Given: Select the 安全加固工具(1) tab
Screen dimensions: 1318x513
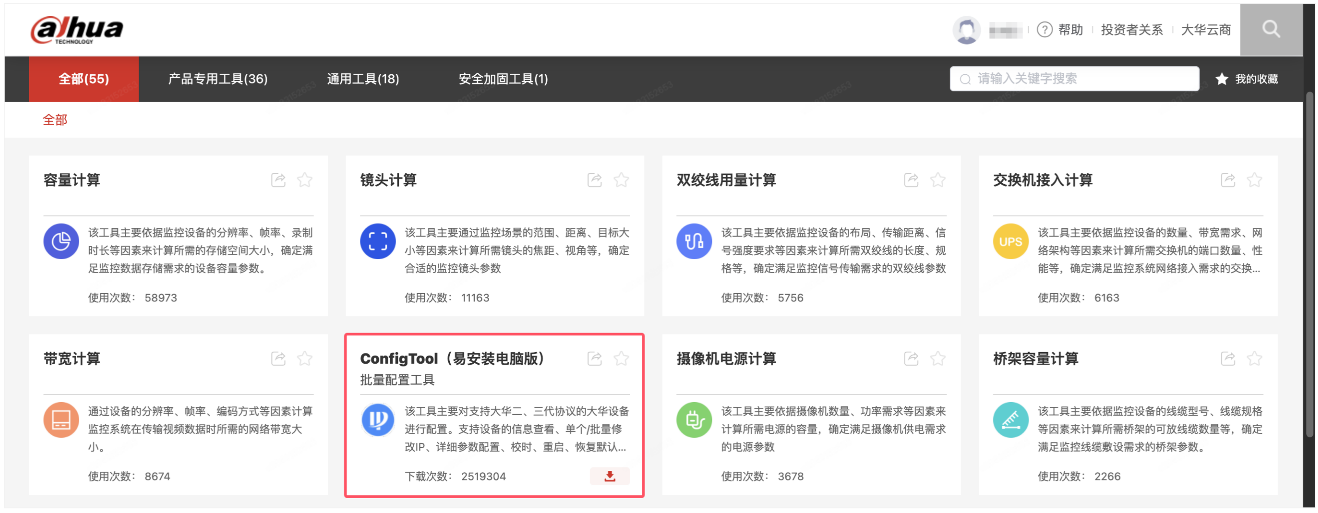Looking at the screenshot, I should pos(503,79).
